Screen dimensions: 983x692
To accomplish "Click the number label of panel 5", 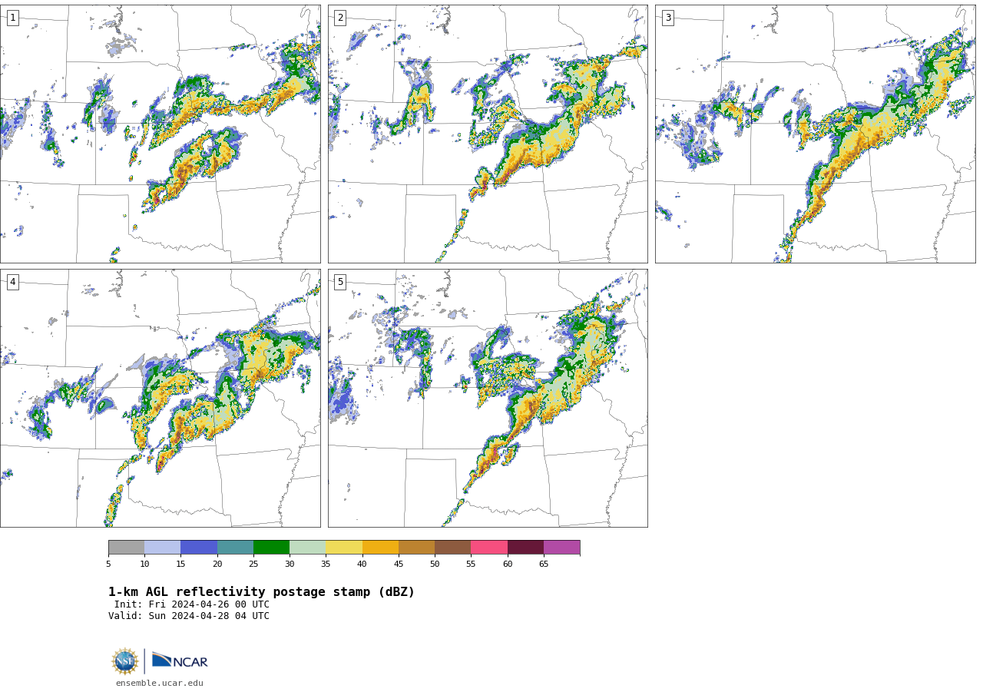I will (340, 282).
